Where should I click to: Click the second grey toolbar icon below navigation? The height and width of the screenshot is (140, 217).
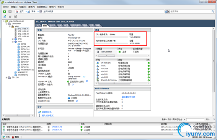10,17
